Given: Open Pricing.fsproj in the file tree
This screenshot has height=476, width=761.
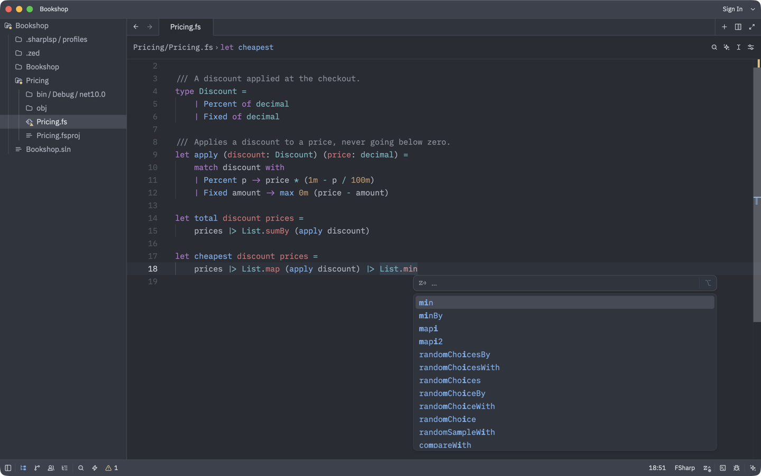Looking at the screenshot, I should point(63,135).
